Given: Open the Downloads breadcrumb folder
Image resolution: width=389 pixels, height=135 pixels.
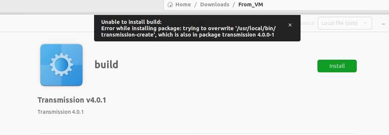Looking at the screenshot, I should (215, 4).
